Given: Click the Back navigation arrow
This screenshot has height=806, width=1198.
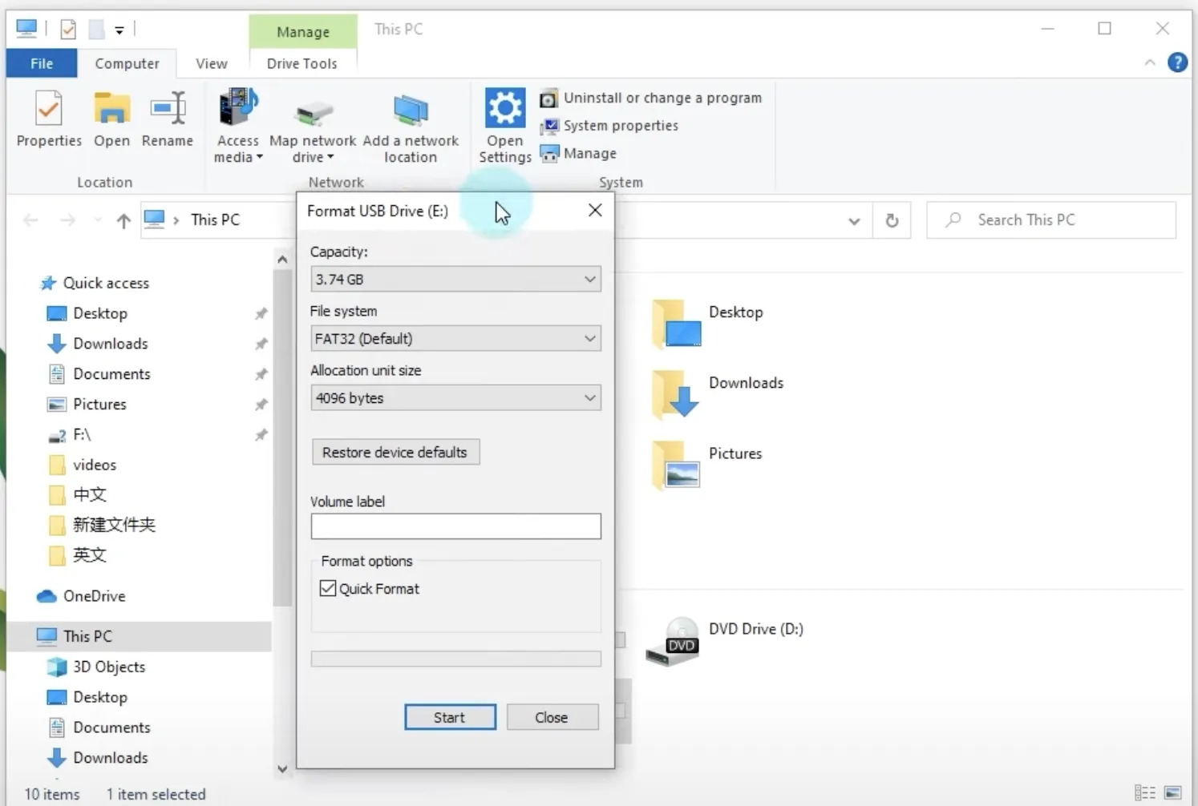Looking at the screenshot, I should [30, 220].
